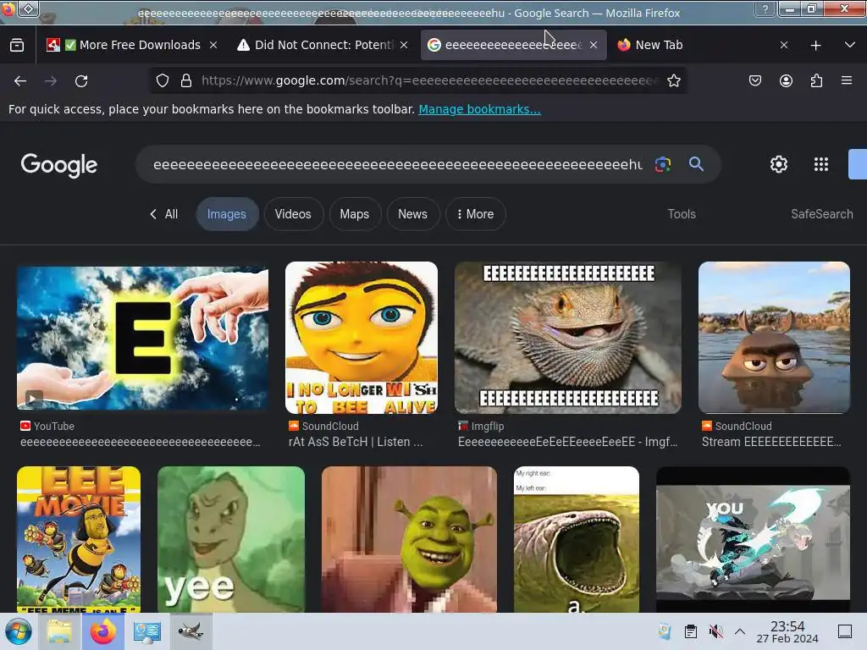View site info via padlock icon
Screen dimensions: 867x650
(x=186, y=80)
